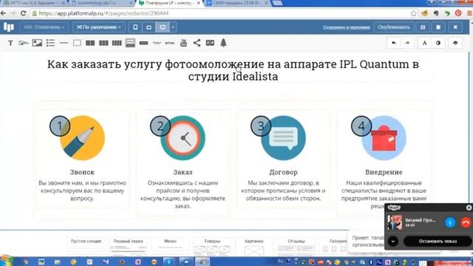This screenshot has height=266, width=473.
Task: Insert a picture block
Action: point(37,43)
